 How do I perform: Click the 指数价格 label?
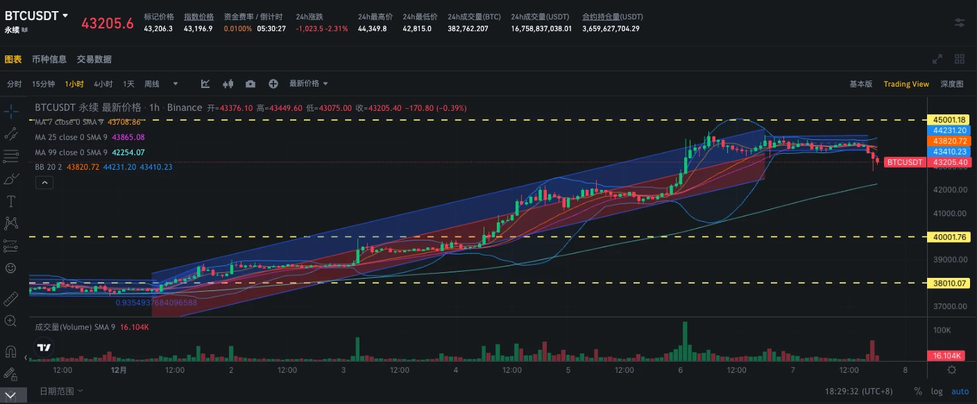(x=198, y=16)
